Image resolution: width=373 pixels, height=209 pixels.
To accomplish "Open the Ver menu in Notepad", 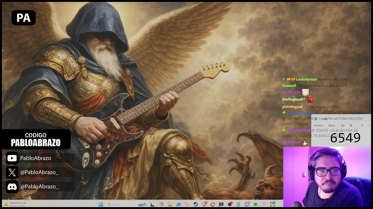I will pyautogui.click(x=343, y=125).
